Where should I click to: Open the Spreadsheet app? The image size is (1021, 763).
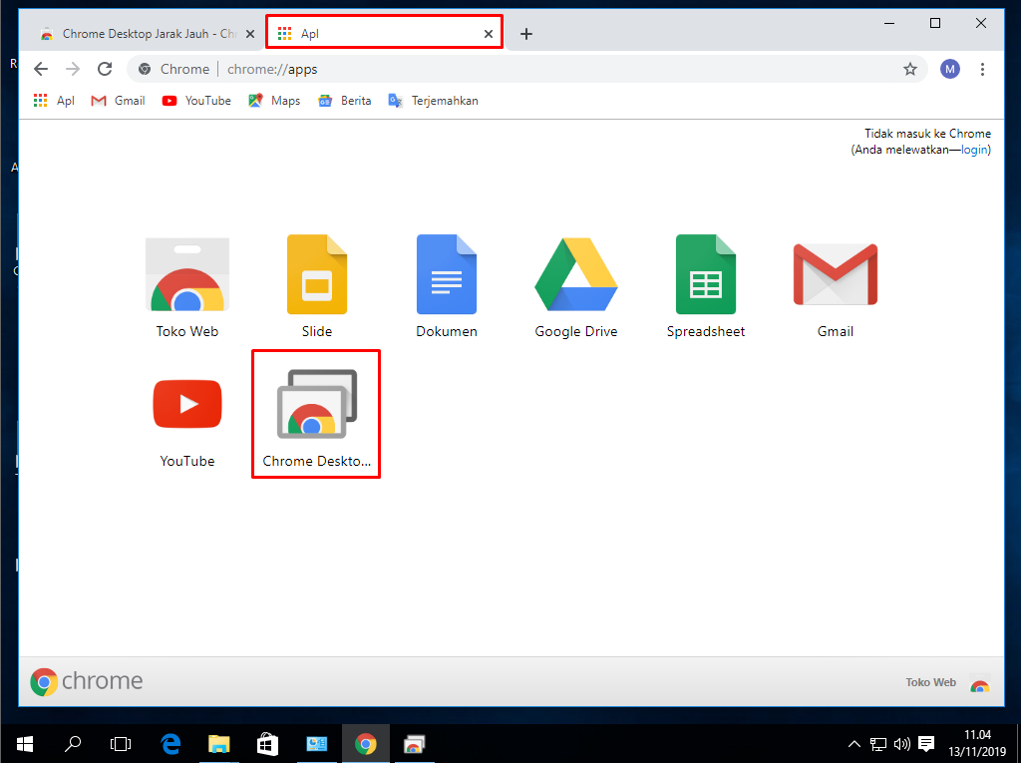point(706,274)
